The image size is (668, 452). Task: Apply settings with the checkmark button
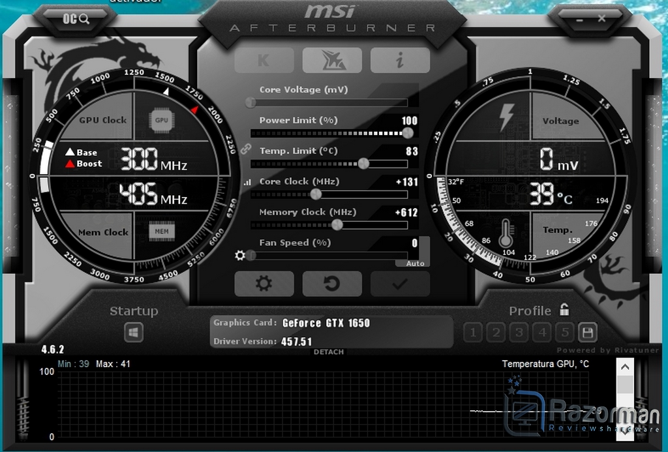pyautogui.click(x=400, y=284)
